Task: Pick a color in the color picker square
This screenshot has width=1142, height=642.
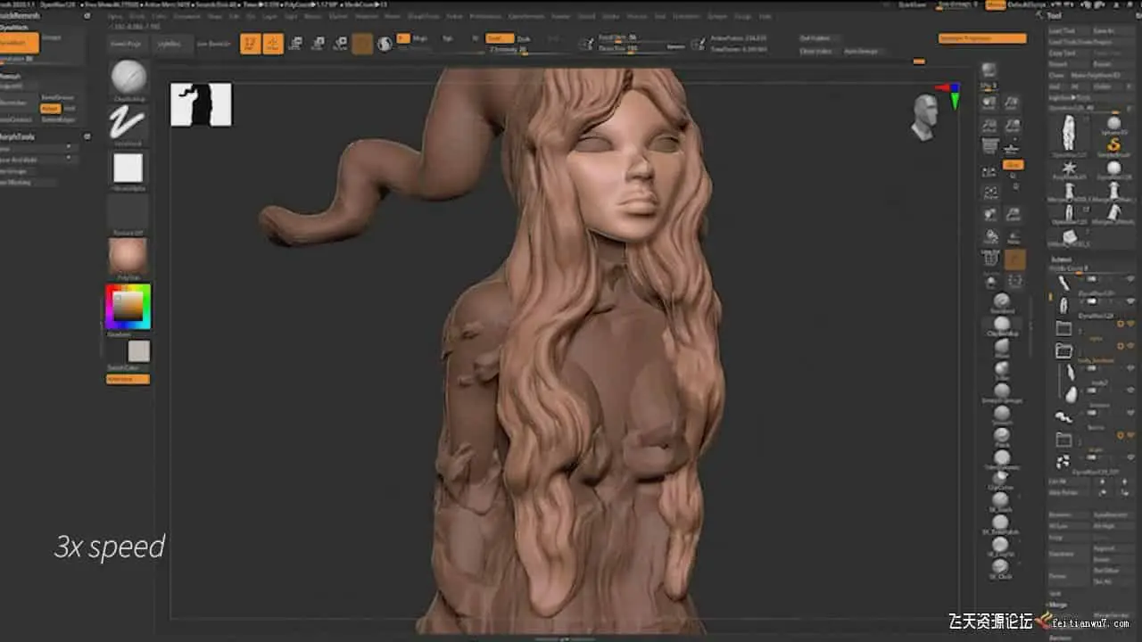Action: [127, 306]
